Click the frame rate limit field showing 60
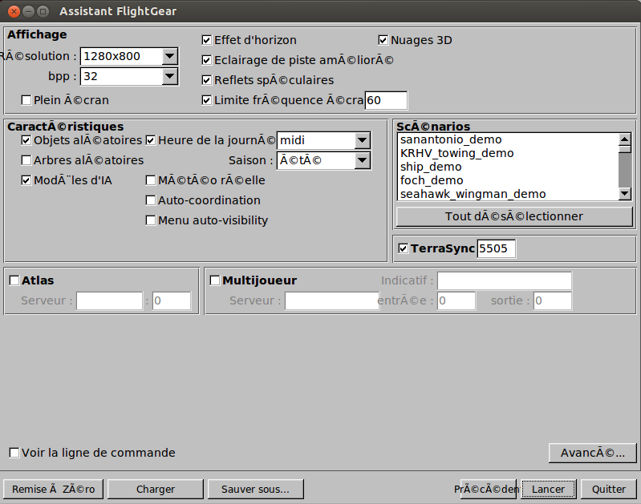Screen dimensions: 641x504 click(386, 100)
